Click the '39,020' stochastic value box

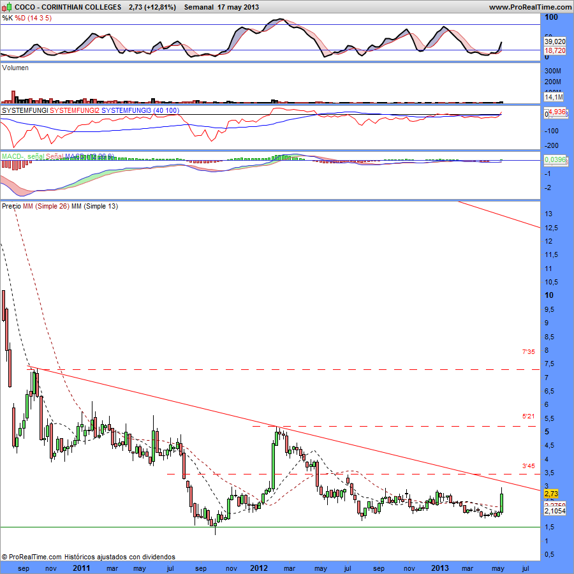pos(555,41)
